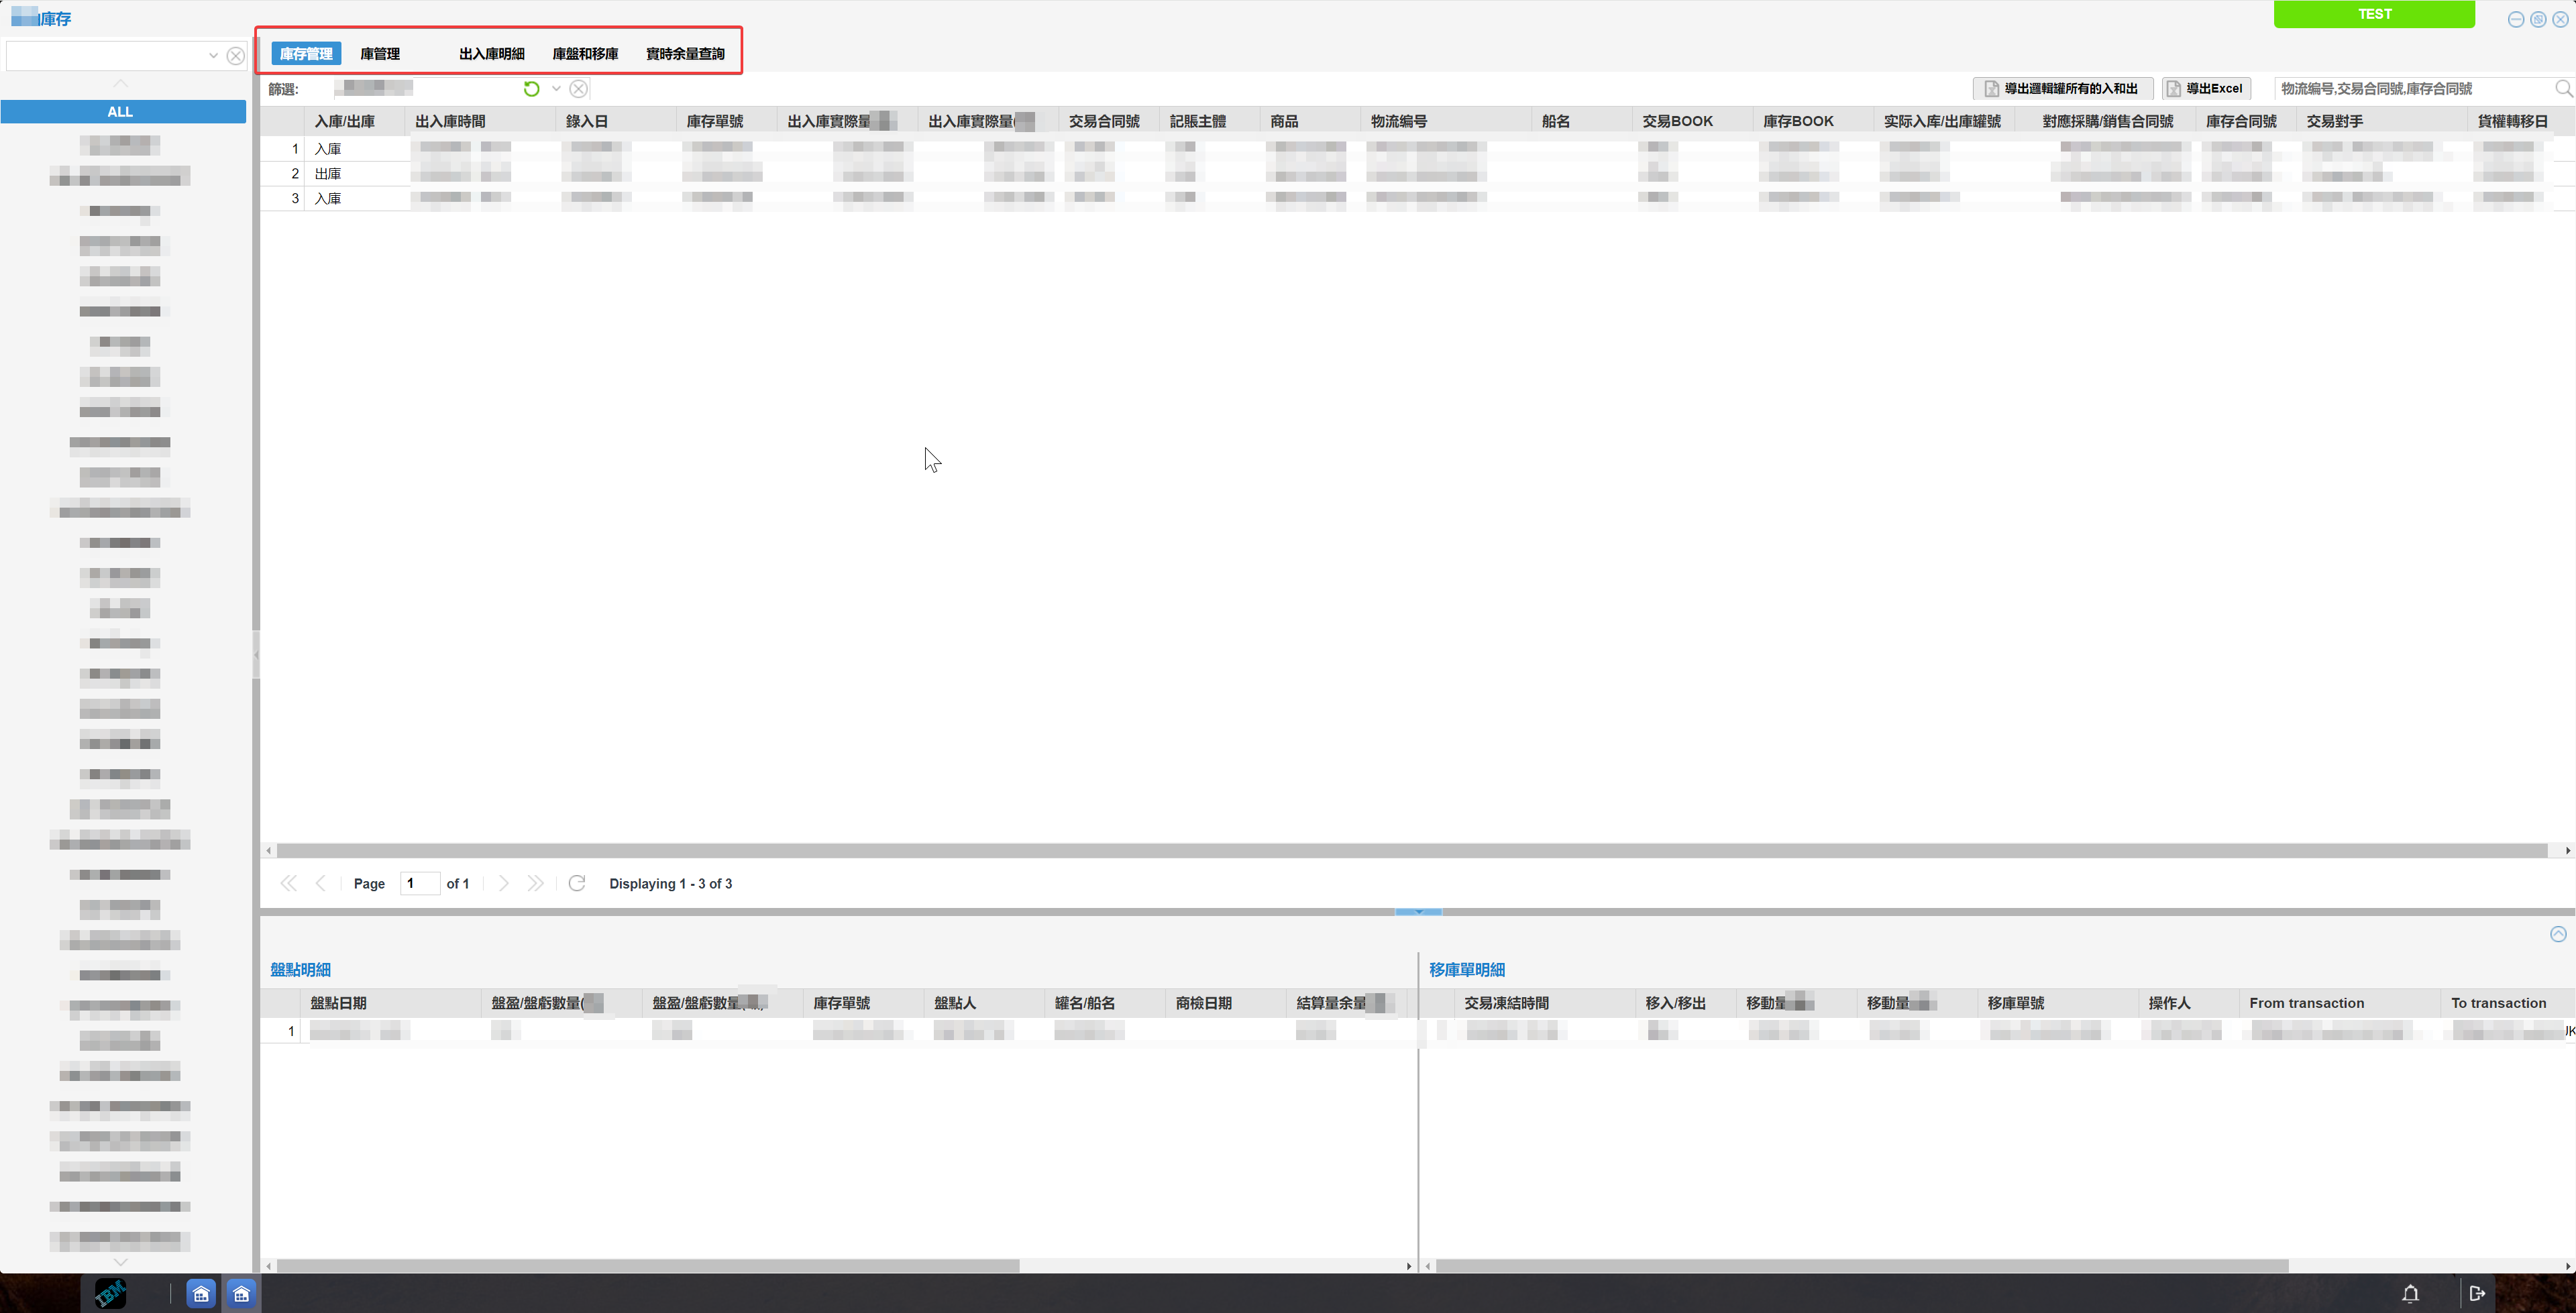Open the sidebar search dropdown arrow
2576x1313 pixels.
tap(213, 56)
